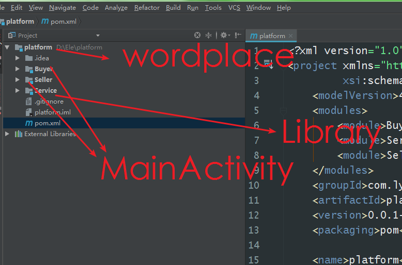The height and width of the screenshot is (265, 402).
Task: Open the Run menu
Action: point(193,8)
